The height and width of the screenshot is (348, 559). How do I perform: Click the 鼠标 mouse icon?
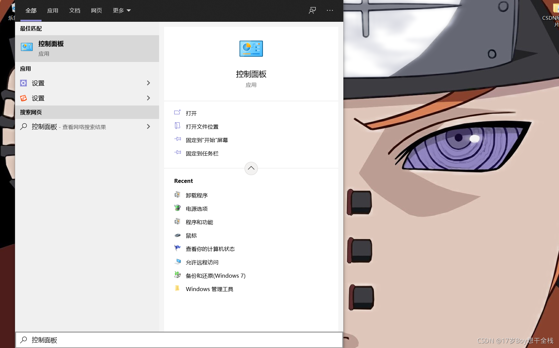pyautogui.click(x=178, y=235)
